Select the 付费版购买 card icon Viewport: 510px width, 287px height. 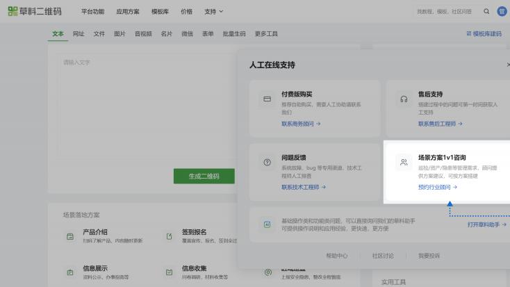point(267,99)
